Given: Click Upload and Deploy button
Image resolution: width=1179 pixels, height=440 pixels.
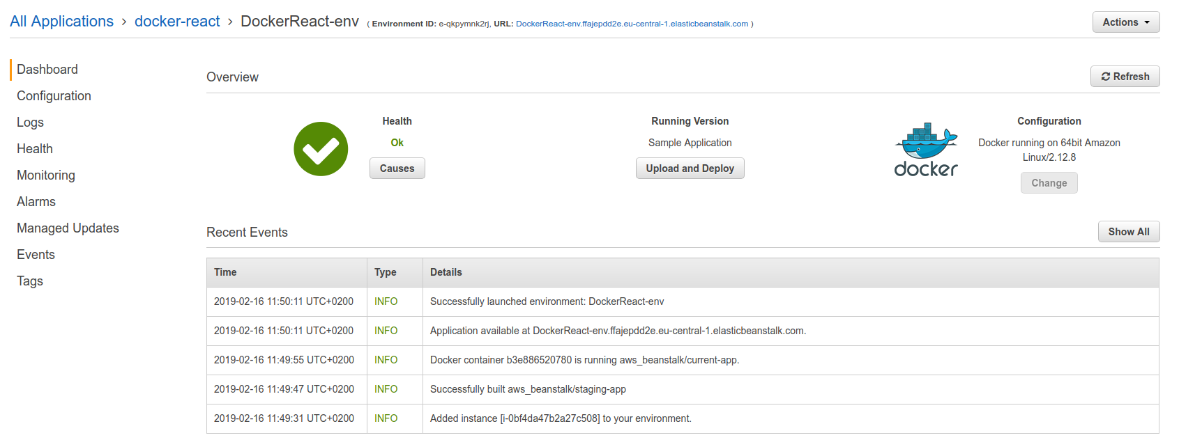Looking at the screenshot, I should coord(690,168).
